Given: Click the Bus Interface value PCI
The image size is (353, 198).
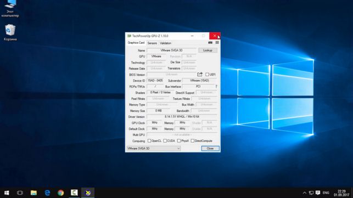Looking at the screenshot, I should [198, 87].
